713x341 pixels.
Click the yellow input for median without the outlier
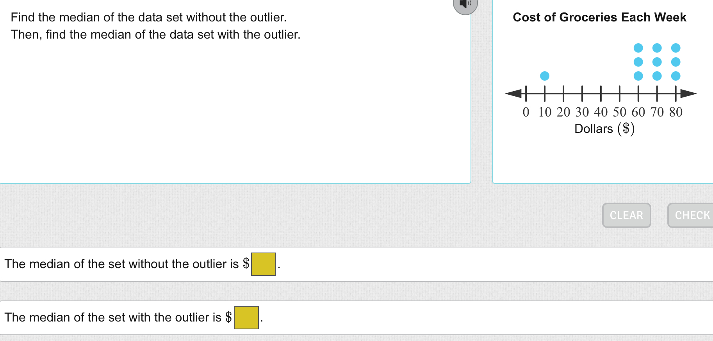(263, 264)
